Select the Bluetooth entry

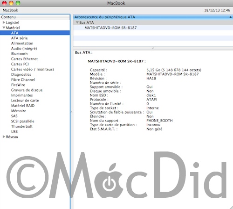pos(19,54)
